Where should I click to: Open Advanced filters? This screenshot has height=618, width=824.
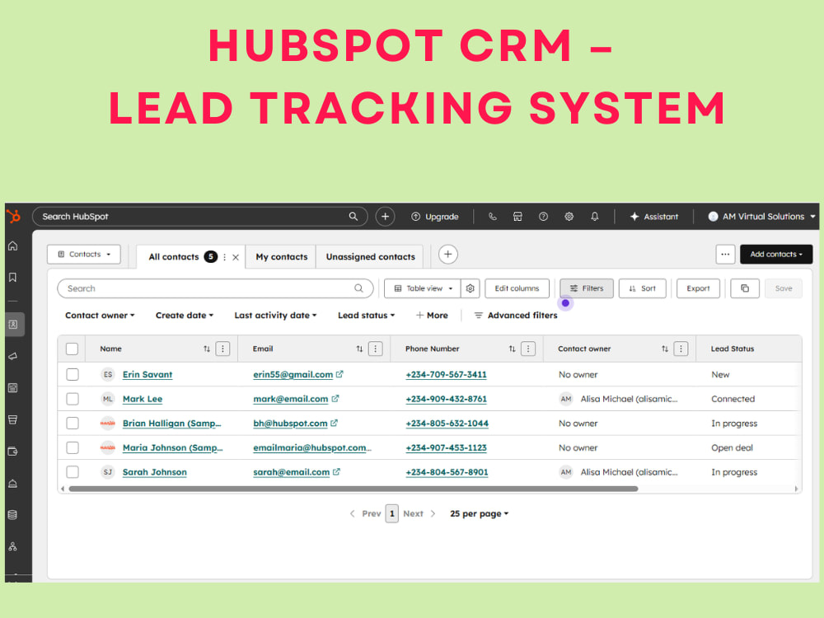[516, 316]
